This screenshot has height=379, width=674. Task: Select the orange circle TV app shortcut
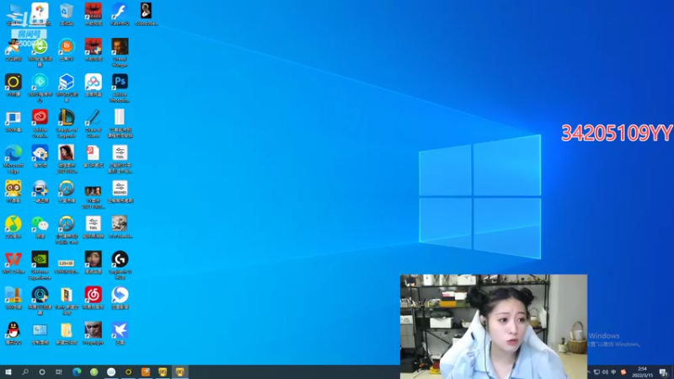[x=67, y=50]
